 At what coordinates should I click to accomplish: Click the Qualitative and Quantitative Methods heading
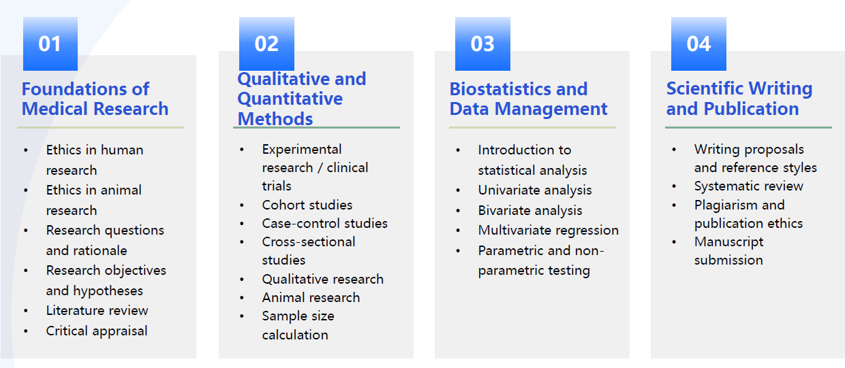pos(301,99)
